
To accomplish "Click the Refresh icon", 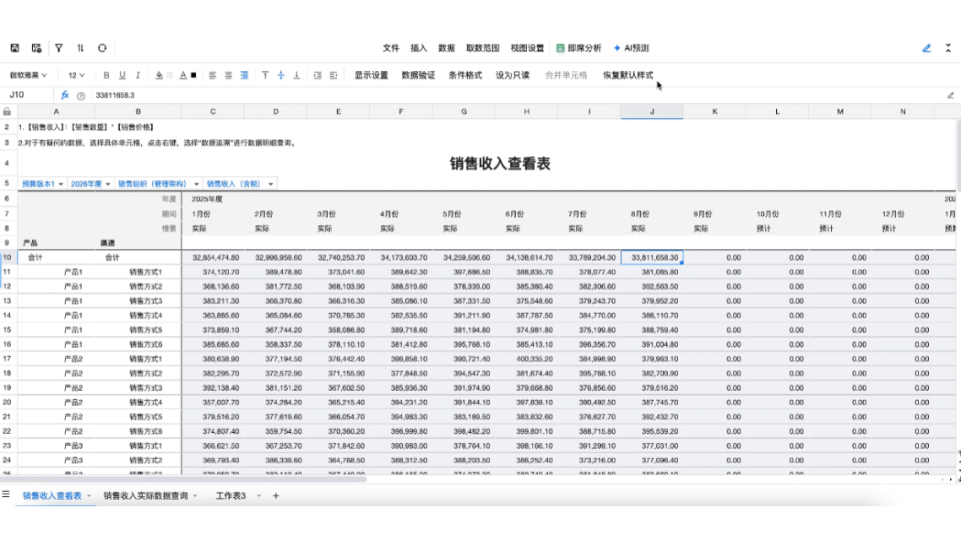I will click(103, 48).
